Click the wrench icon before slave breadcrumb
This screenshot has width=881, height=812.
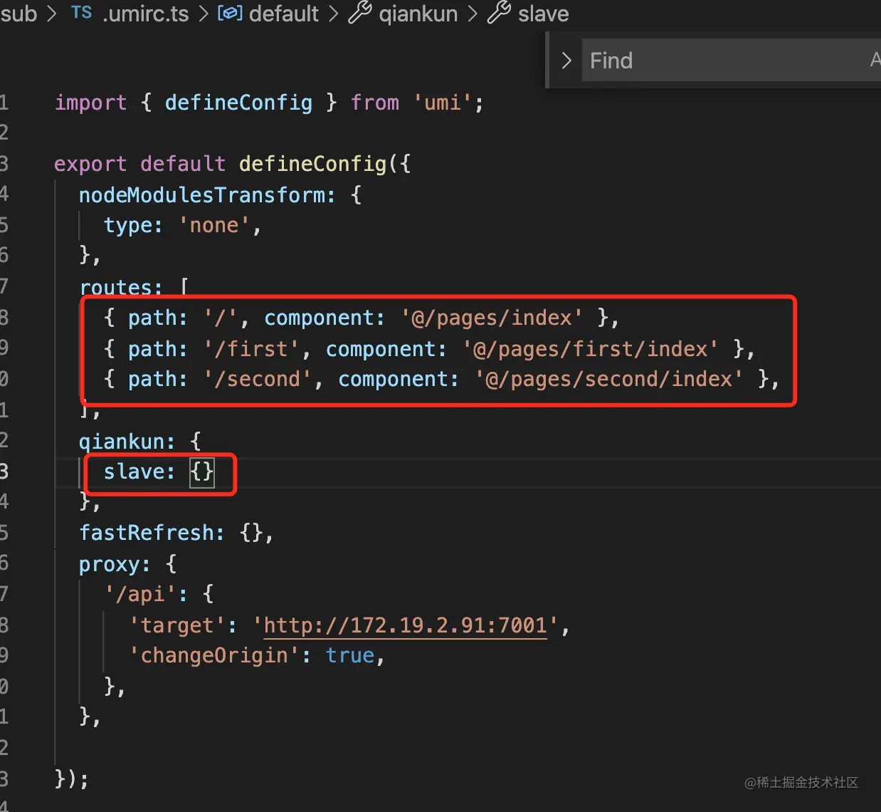point(499,13)
